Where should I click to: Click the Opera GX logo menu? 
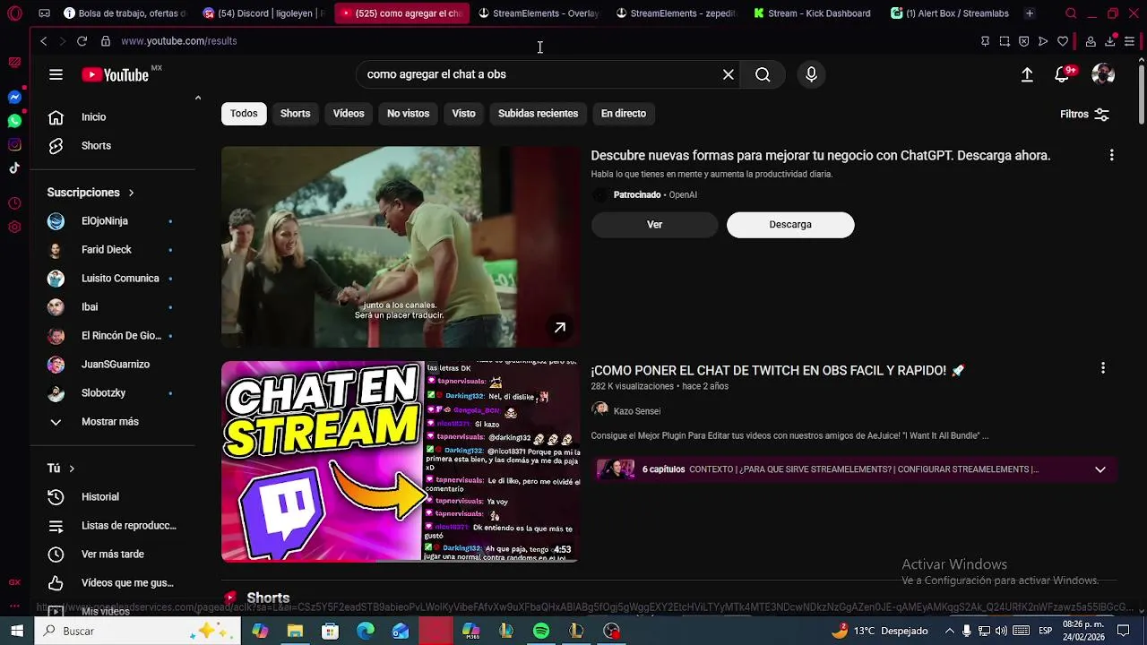(14, 13)
